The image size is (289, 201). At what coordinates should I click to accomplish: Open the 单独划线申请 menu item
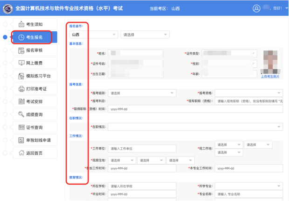35,140
